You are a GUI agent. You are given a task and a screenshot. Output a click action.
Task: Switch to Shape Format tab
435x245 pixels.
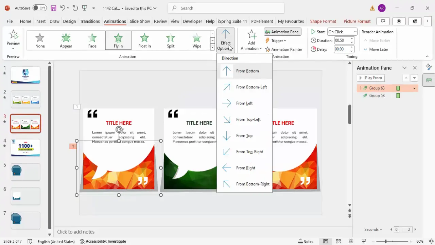point(323,21)
